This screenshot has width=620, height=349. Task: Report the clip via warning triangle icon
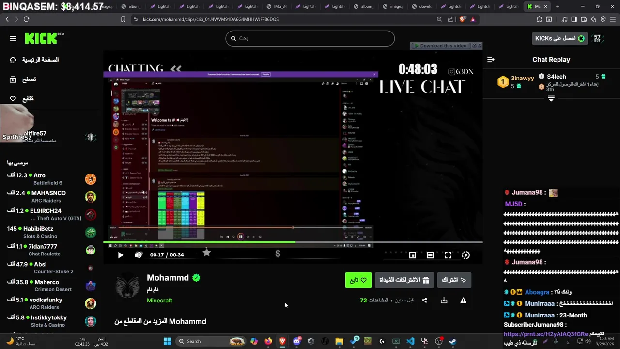point(463,301)
